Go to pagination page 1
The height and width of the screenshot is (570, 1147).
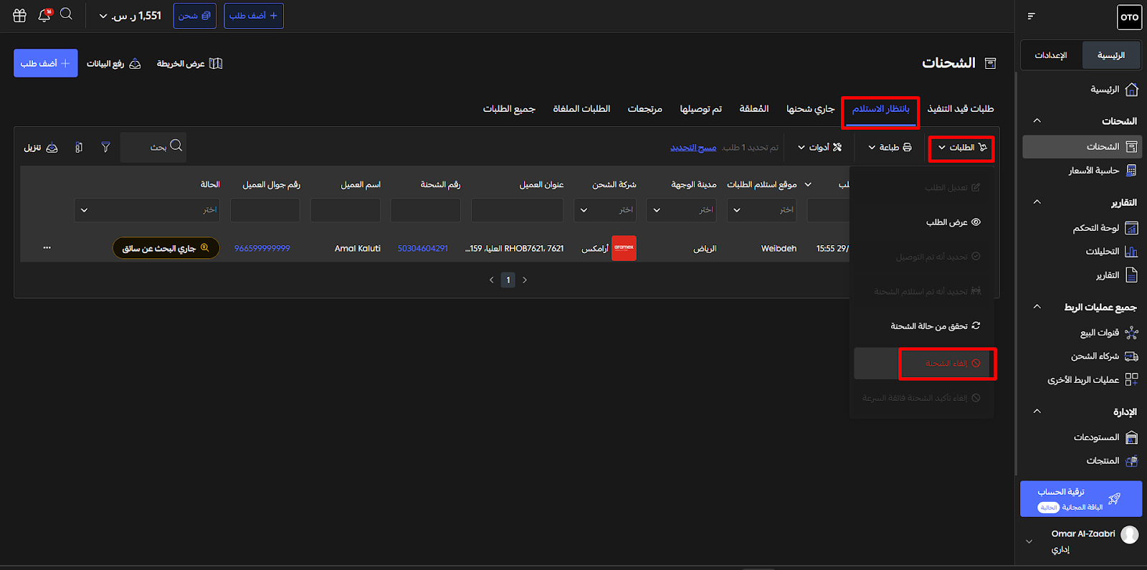508,280
